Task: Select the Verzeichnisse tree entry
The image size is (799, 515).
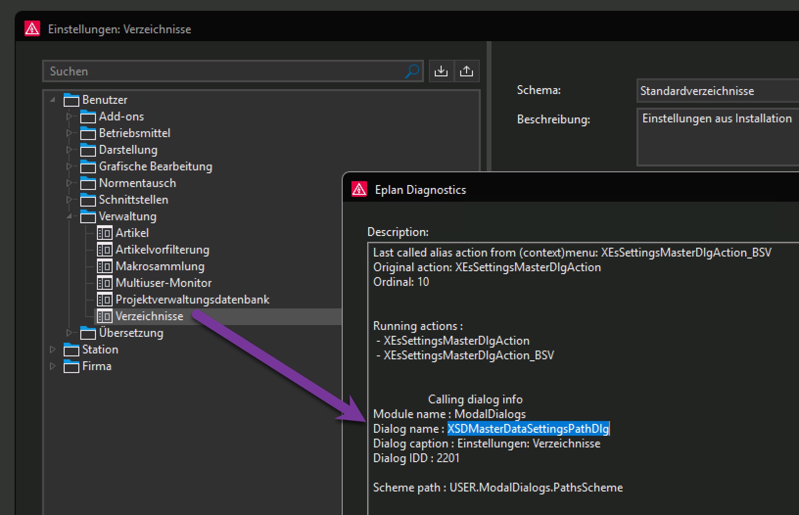Action: point(149,316)
